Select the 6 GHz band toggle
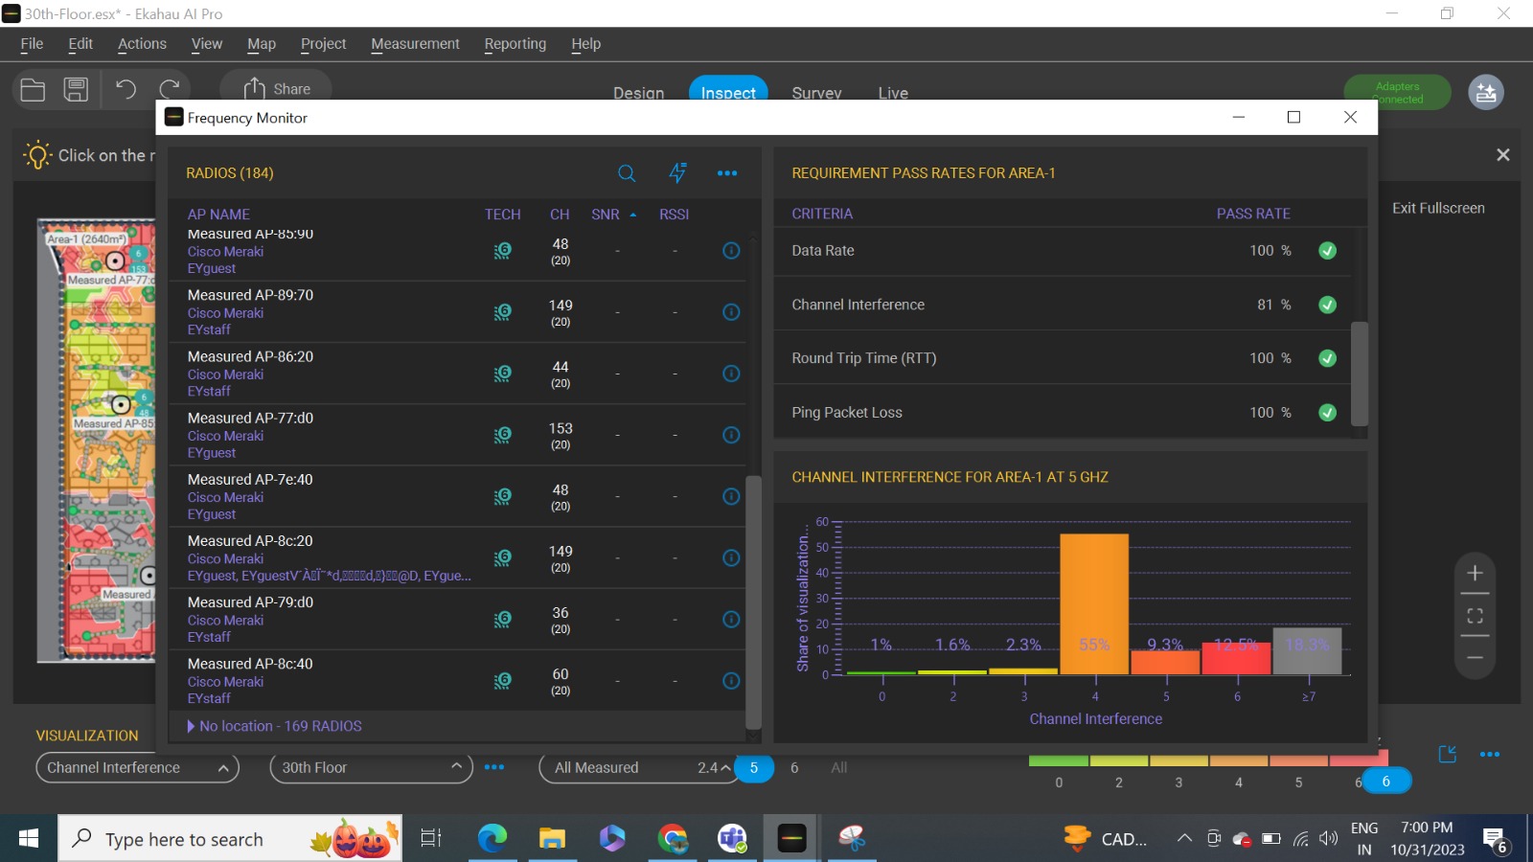This screenshot has height=862, width=1533. tap(794, 767)
